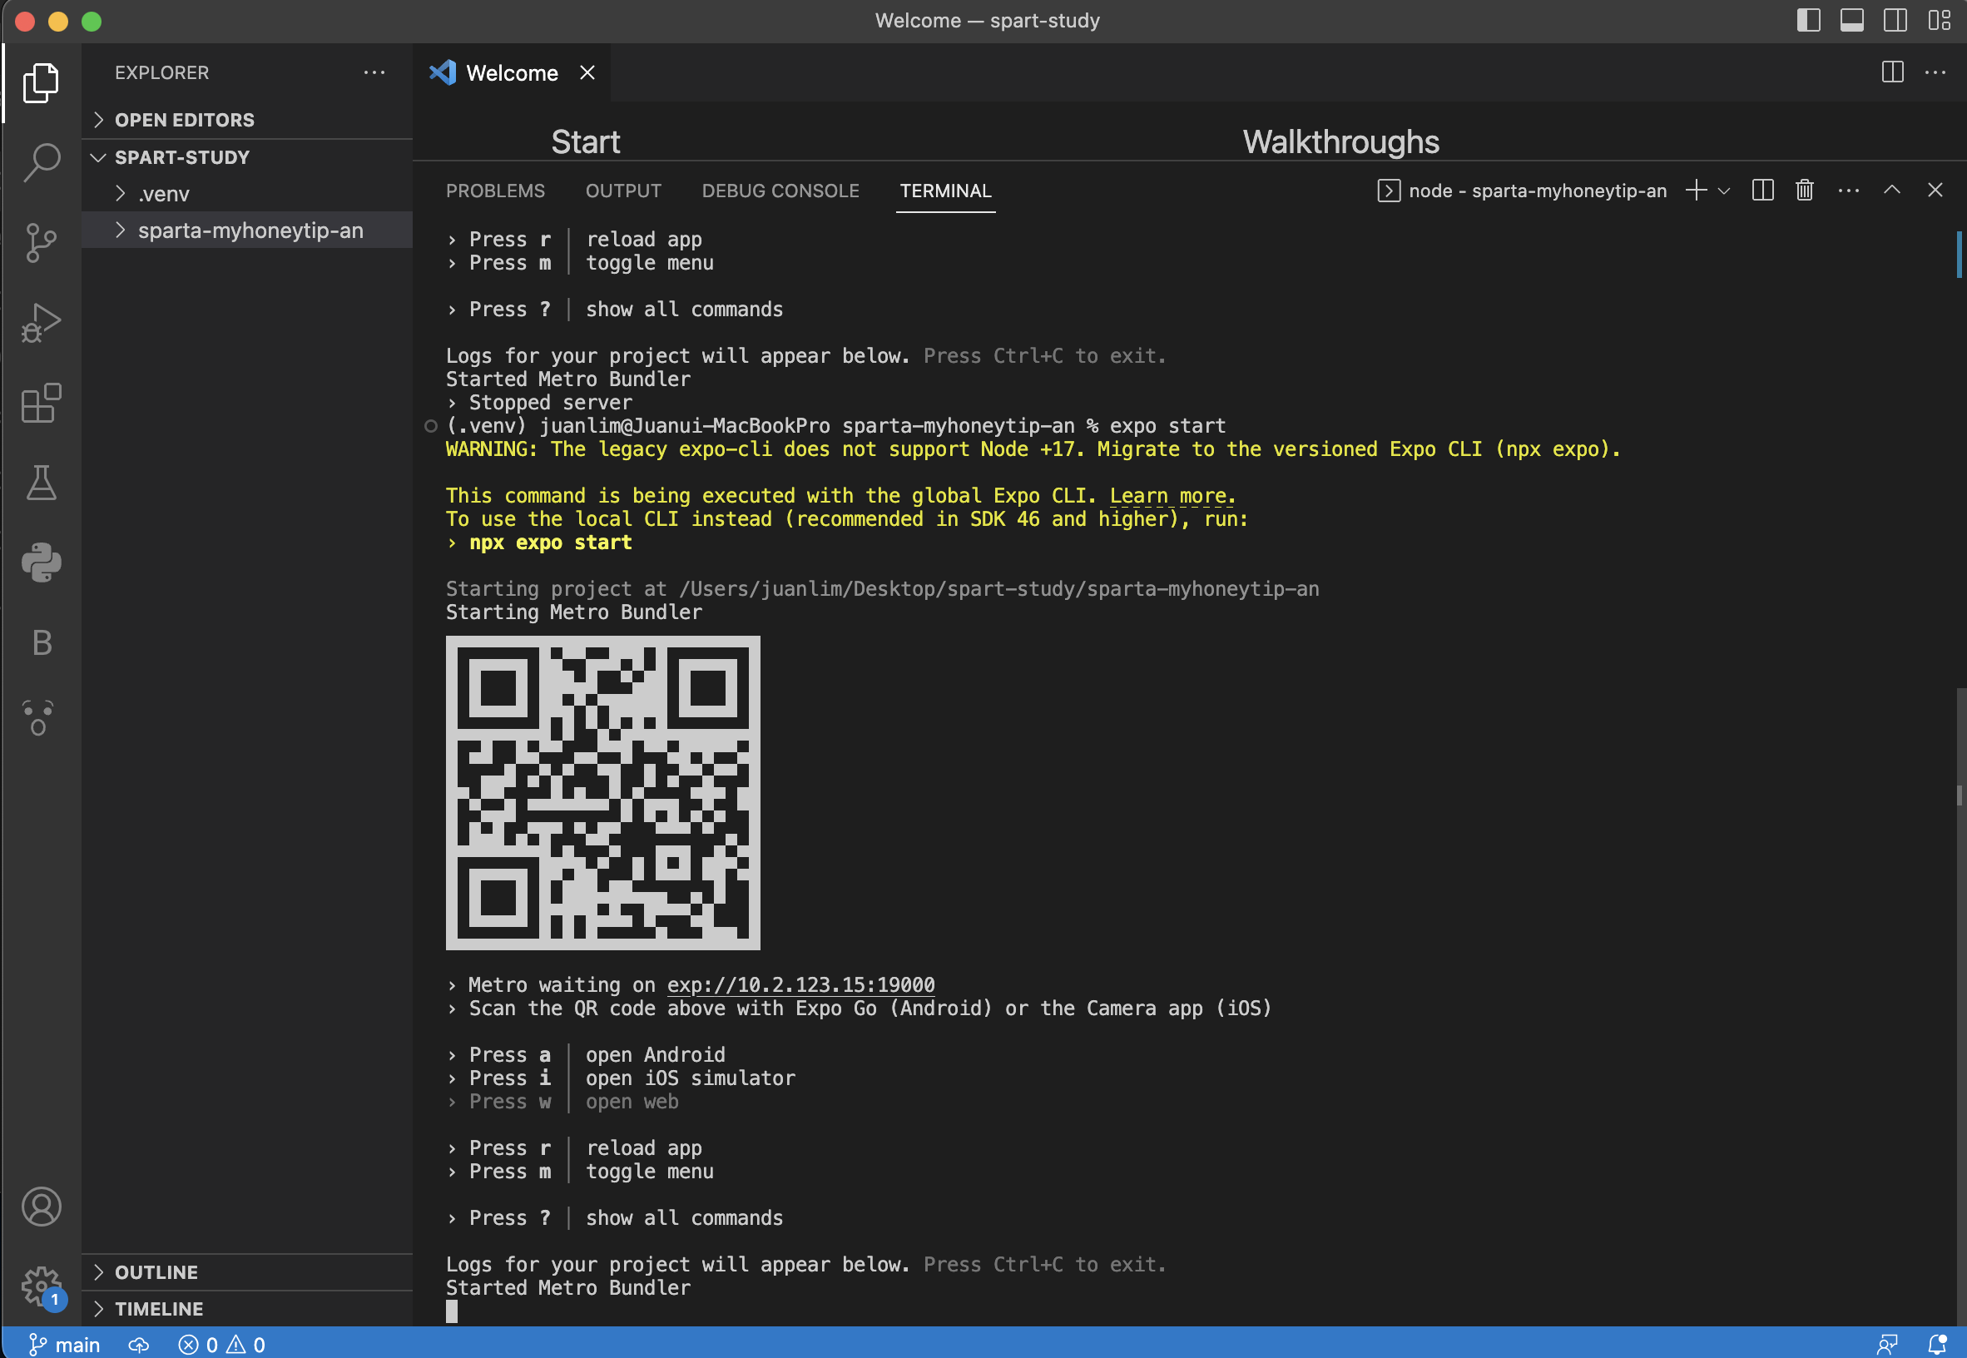The height and width of the screenshot is (1358, 1967).
Task: Open the Source Control view
Action: (41, 242)
